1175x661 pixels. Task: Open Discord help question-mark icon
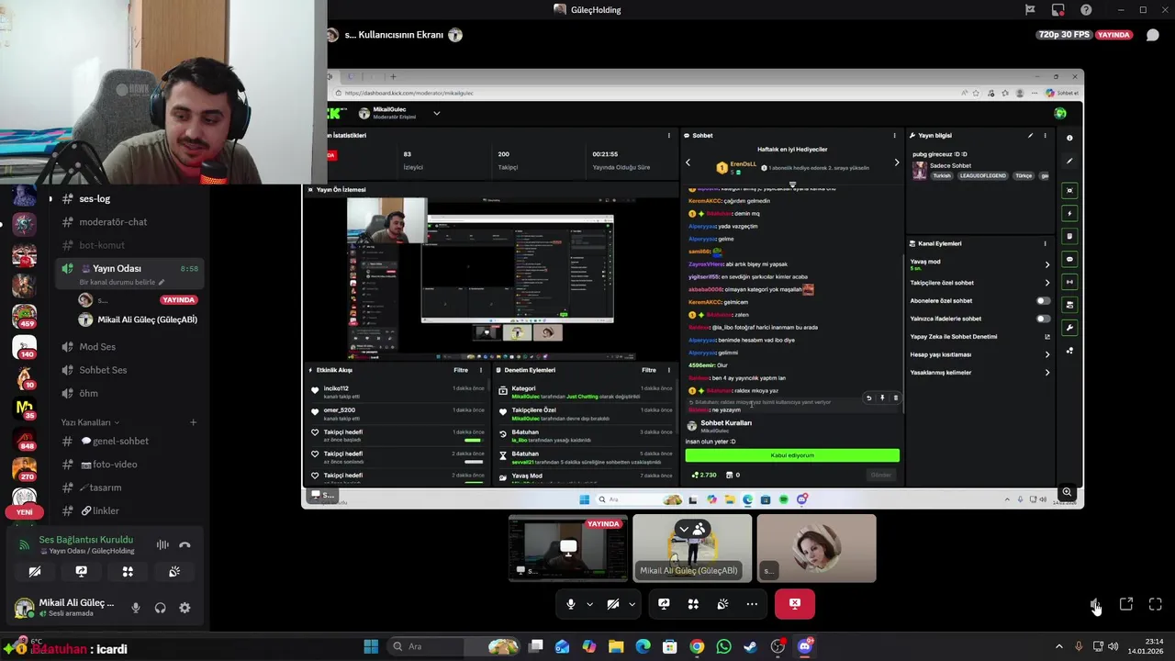(1087, 10)
